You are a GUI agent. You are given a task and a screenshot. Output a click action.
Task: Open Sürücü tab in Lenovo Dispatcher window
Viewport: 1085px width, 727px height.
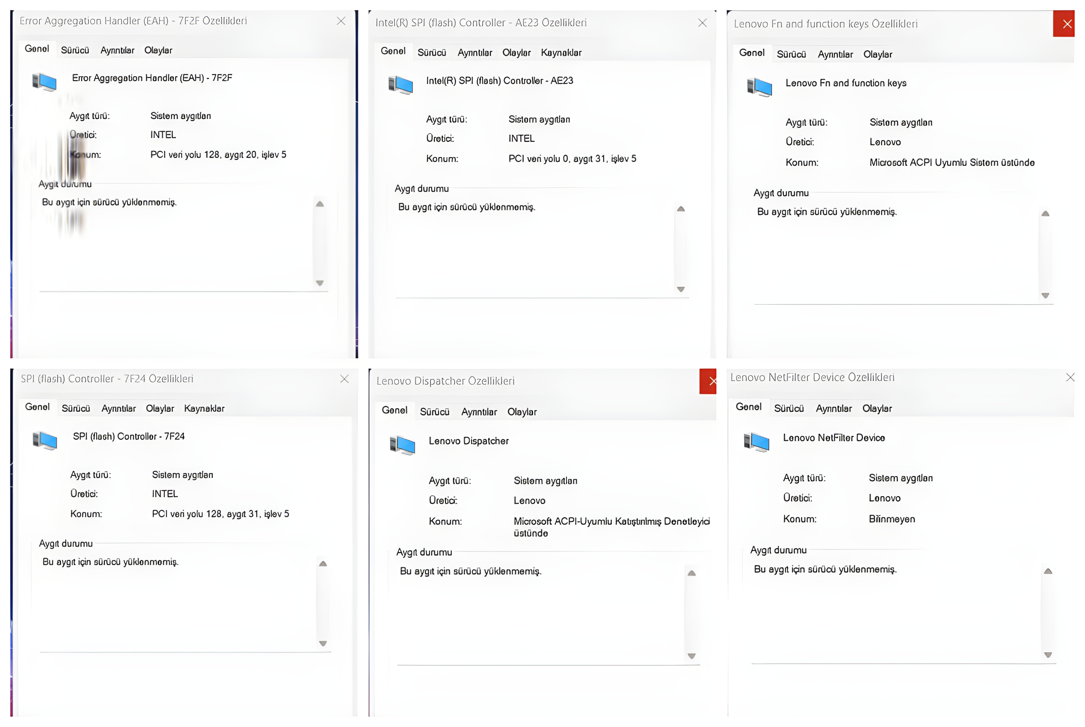coord(435,412)
